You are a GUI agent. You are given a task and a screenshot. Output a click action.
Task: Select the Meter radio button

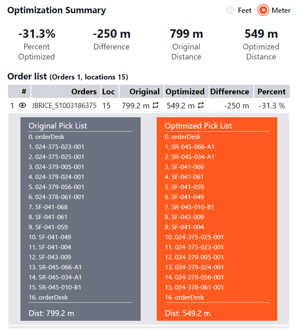[x=263, y=10]
